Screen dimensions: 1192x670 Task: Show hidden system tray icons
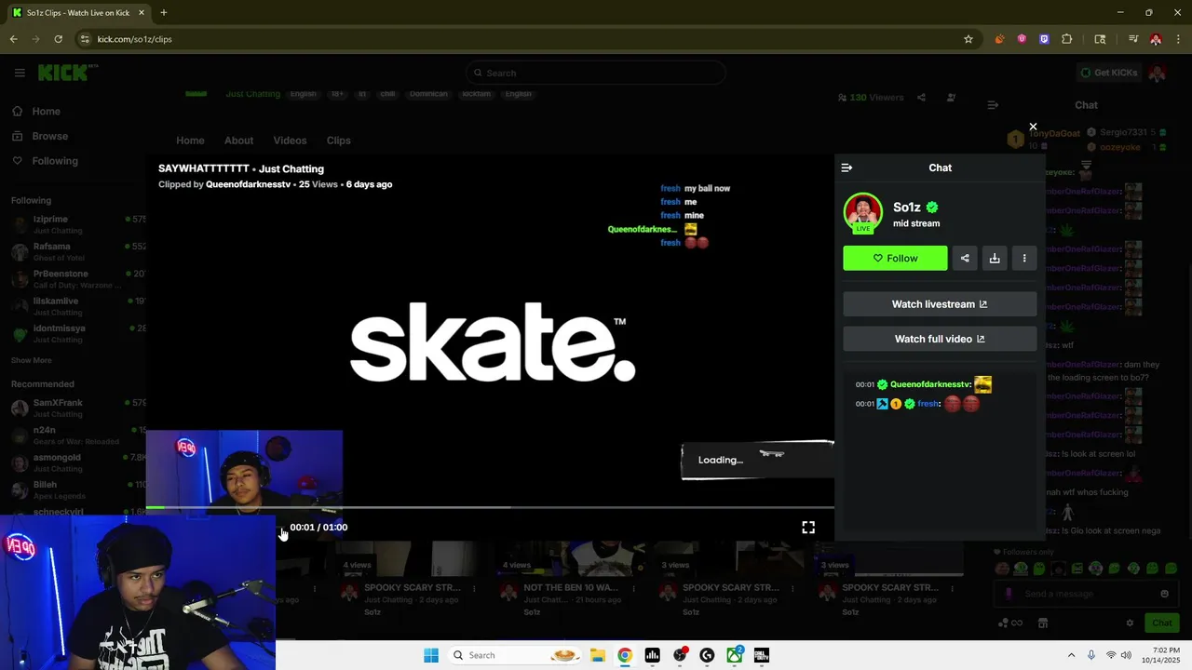click(1071, 655)
